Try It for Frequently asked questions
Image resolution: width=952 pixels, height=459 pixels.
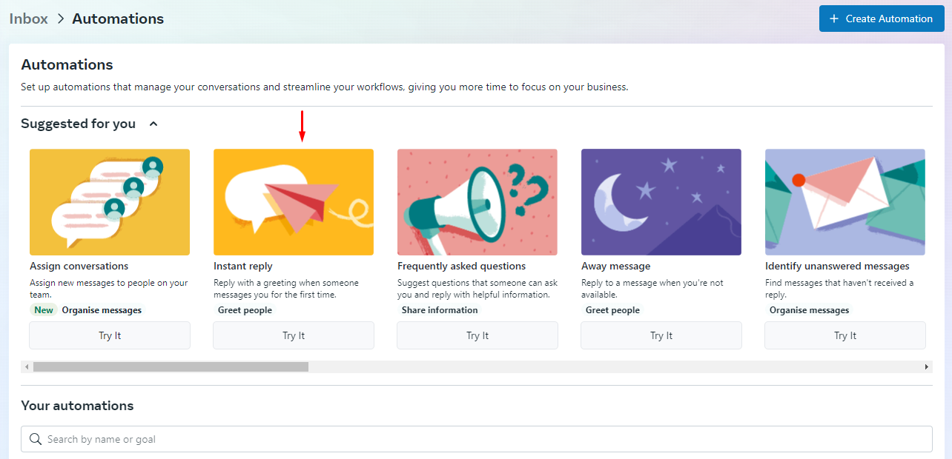coord(477,335)
